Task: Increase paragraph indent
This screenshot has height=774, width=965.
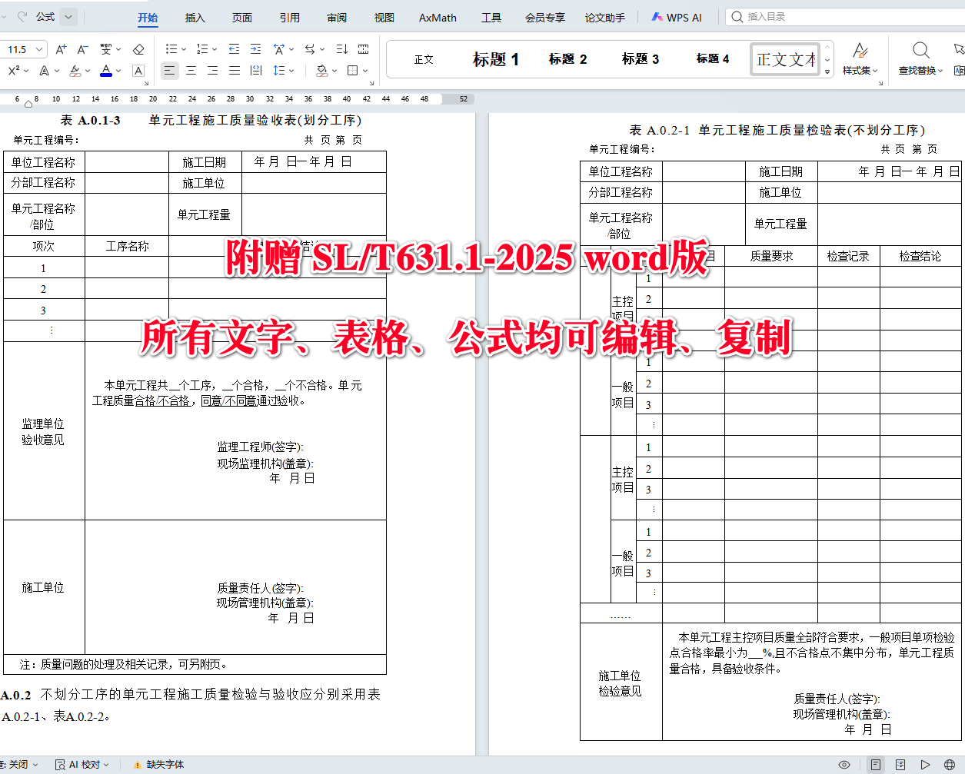Action: coord(256,49)
